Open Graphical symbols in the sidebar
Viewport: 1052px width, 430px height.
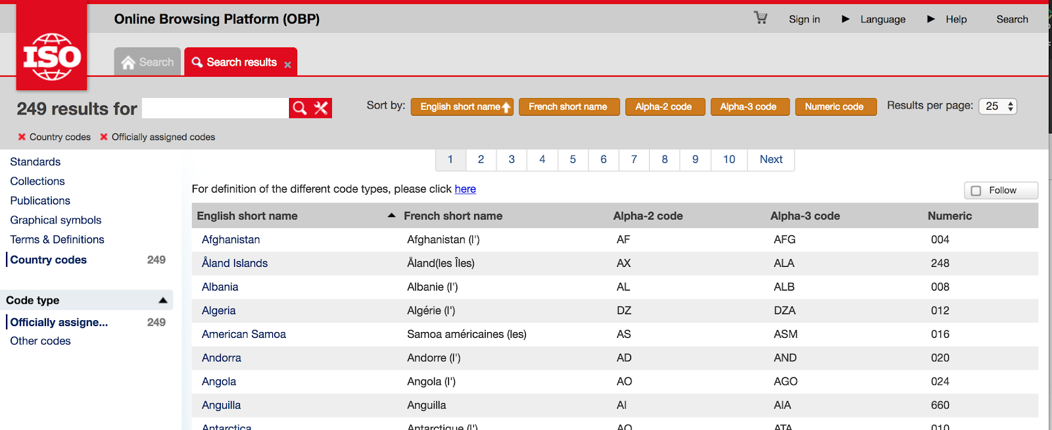pyautogui.click(x=56, y=220)
